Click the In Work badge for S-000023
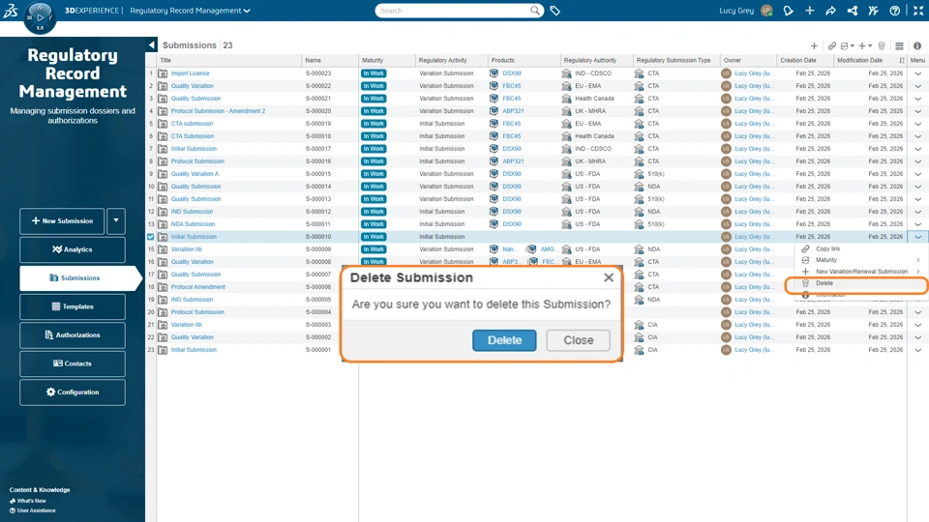 coord(374,73)
